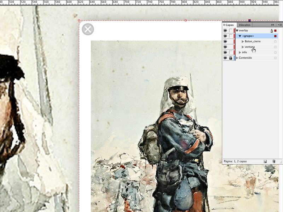Click the top-left frame handle on canvas
This screenshot has height=212, width=283.
[x=79, y=20]
